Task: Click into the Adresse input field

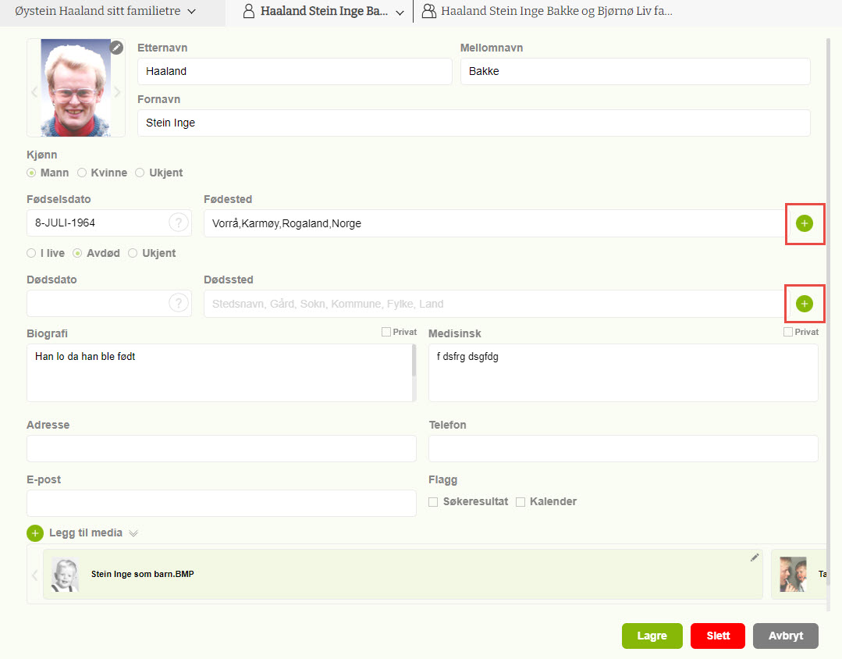Action: click(221, 449)
